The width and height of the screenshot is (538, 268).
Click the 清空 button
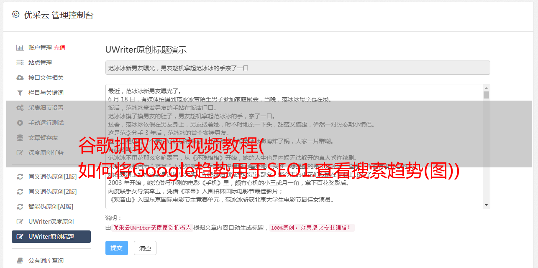coord(145,248)
